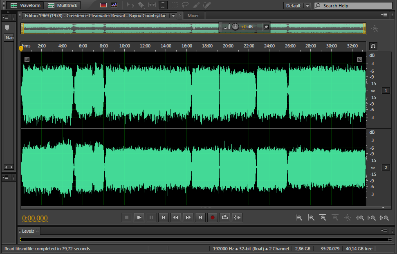This screenshot has width=397, height=254.
Task: Open the Default workspace dropdown
Action: pyautogui.click(x=297, y=6)
